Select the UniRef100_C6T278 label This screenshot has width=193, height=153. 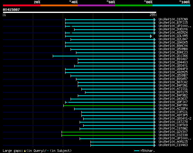pyautogui.click(x=173, y=122)
